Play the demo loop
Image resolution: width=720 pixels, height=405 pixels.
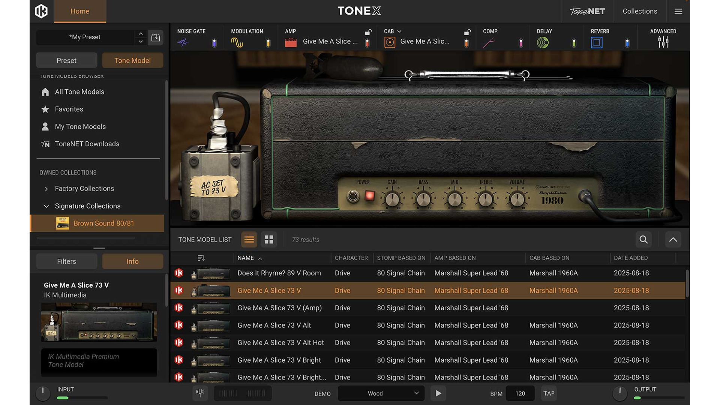(x=438, y=393)
